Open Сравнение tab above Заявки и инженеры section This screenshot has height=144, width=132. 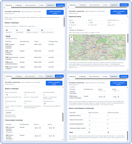point(49,76)
